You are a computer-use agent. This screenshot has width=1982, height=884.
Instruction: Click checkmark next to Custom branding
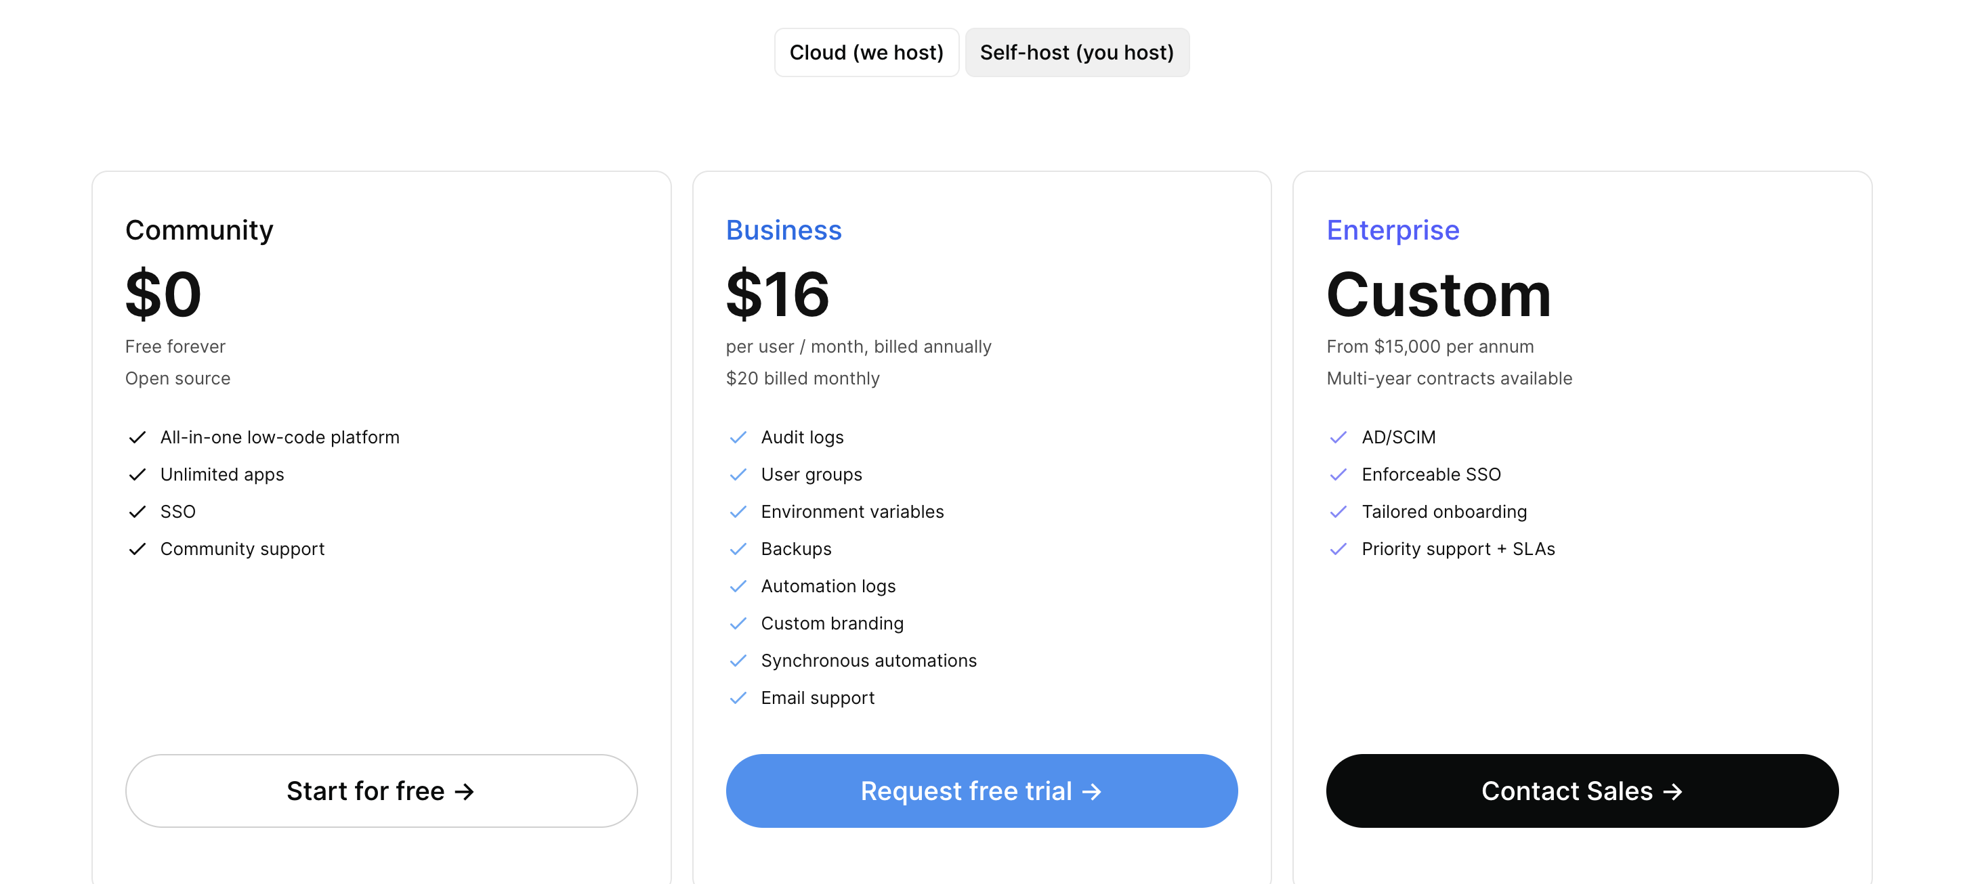click(738, 623)
